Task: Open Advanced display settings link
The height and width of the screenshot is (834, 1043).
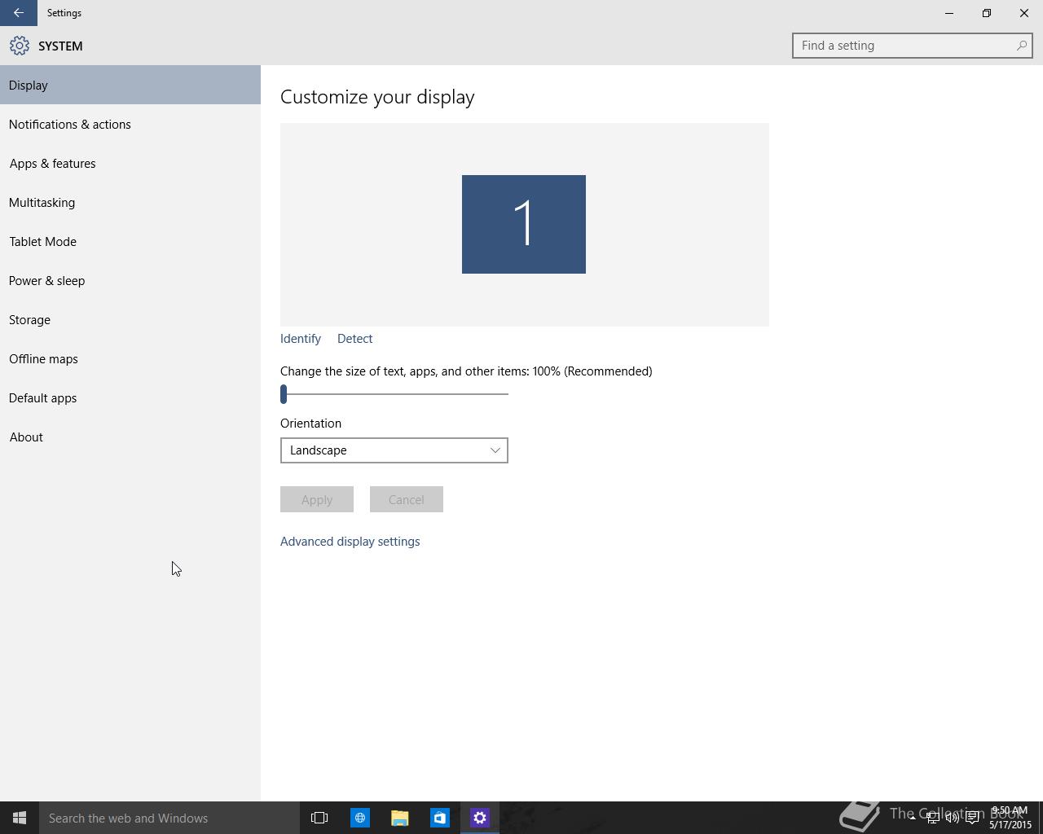Action: (350, 542)
